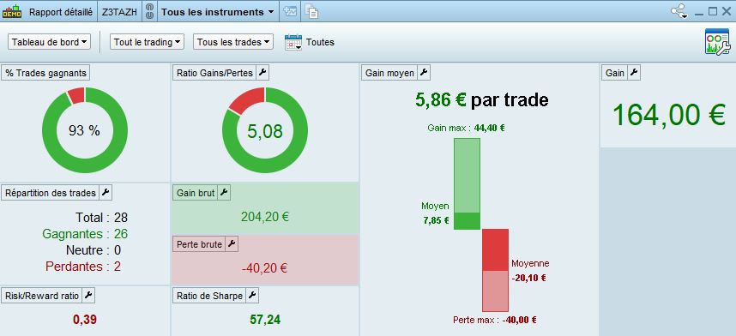Click the Neutre : 0 line
The image size is (736, 336).
(x=94, y=250)
